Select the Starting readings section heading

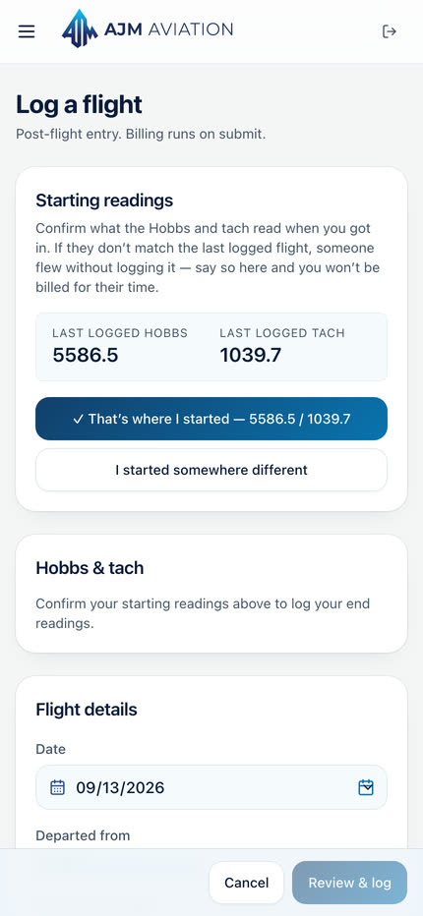click(104, 200)
